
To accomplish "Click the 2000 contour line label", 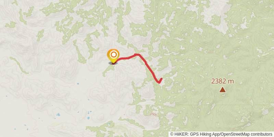I will (x=153, y=115).
